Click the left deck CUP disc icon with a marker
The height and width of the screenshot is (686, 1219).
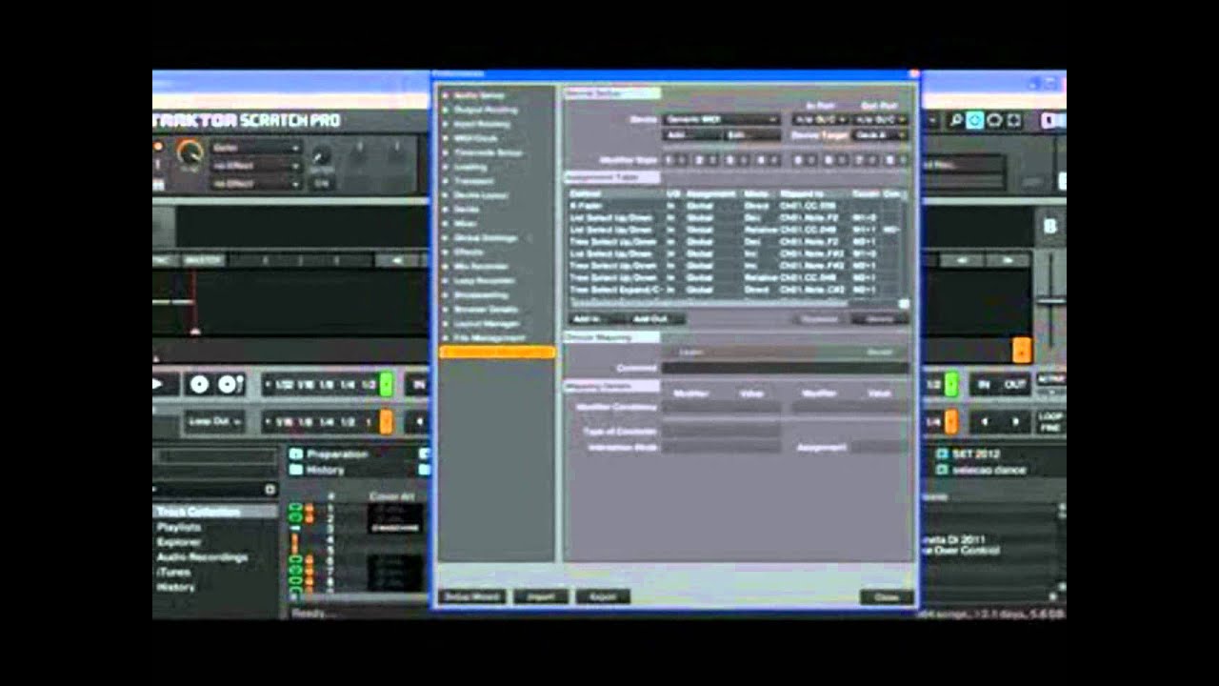[230, 384]
